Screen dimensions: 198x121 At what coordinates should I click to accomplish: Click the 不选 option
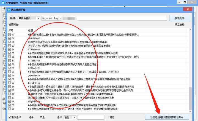click(42, 117)
